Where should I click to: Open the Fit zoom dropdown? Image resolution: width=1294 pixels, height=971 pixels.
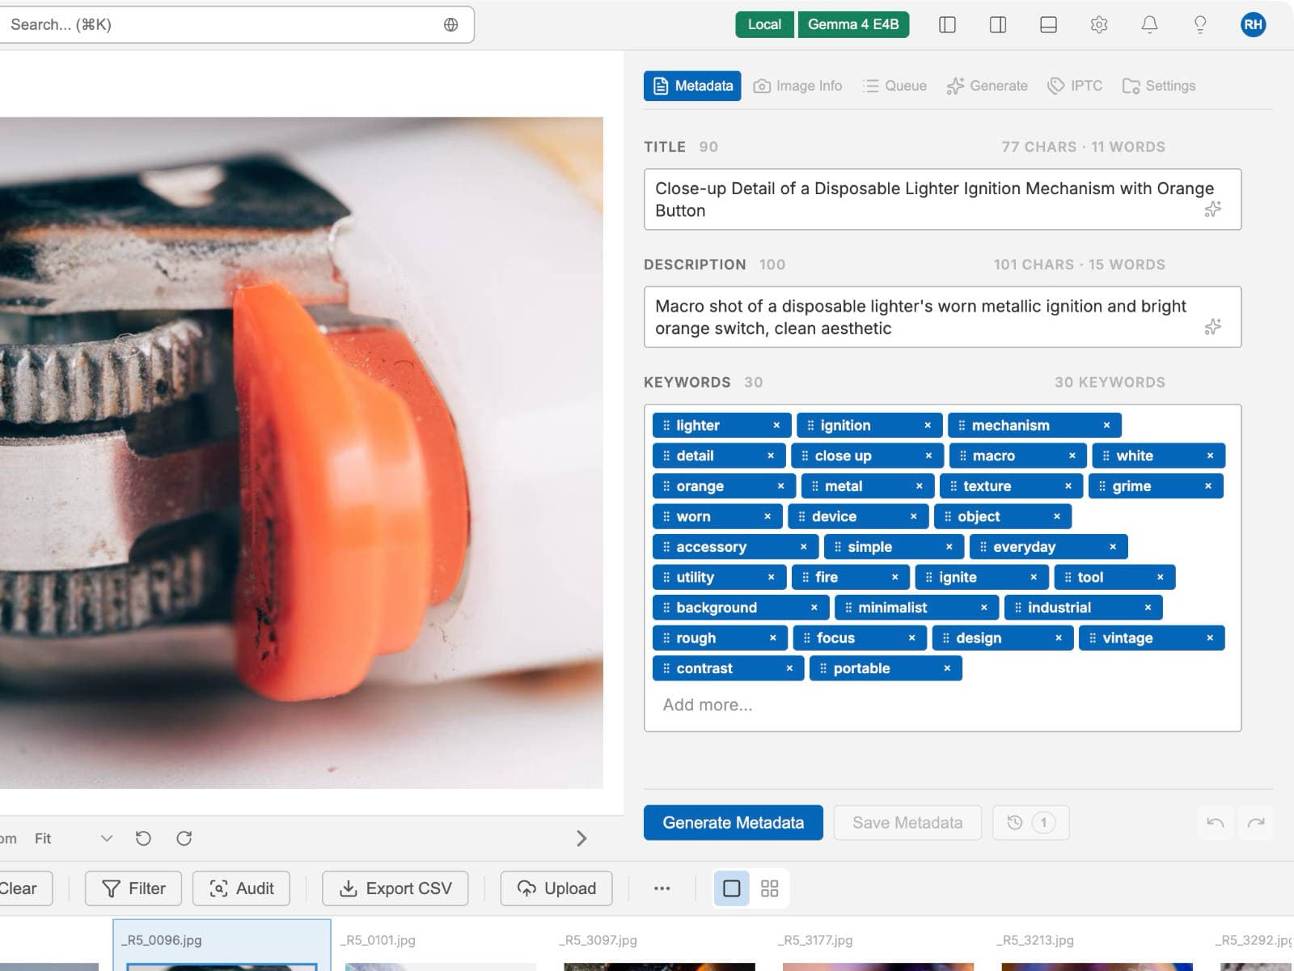pos(73,838)
